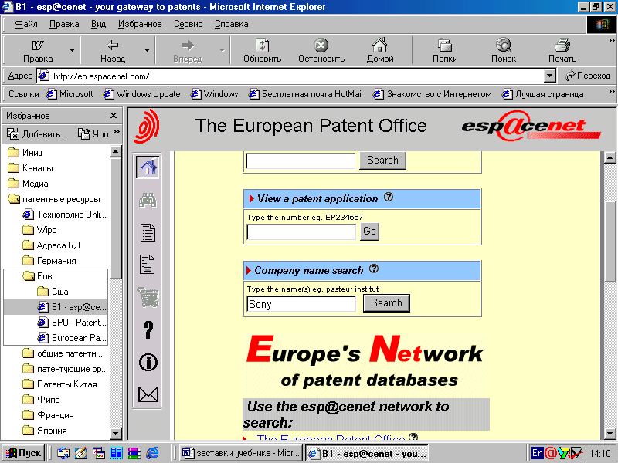Viewport: 618px width, 463px height.
Task: Click the document list icon in sidebar
Action: pyautogui.click(x=148, y=232)
